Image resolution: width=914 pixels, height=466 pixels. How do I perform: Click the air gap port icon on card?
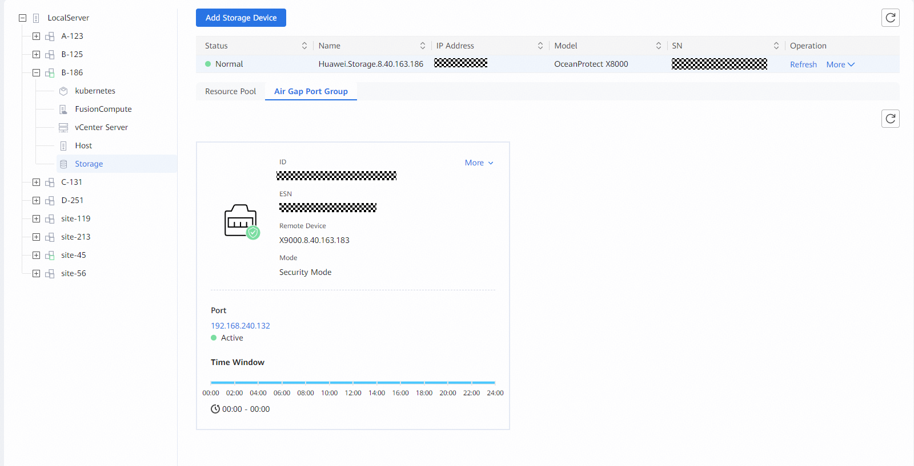tap(242, 221)
